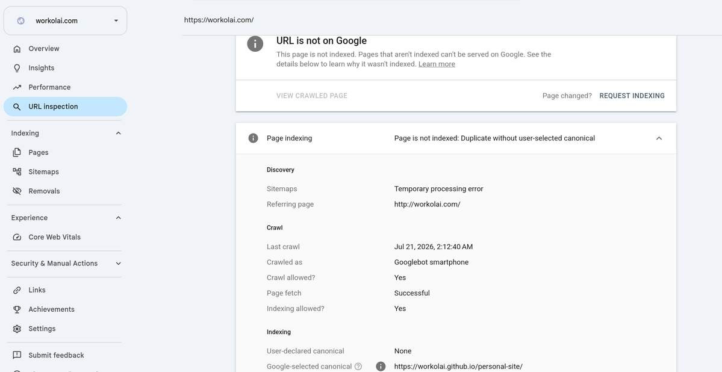Image resolution: width=722 pixels, height=372 pixels.
Task: Click User-declared canonical value 'None'
Action: (402, 351)
